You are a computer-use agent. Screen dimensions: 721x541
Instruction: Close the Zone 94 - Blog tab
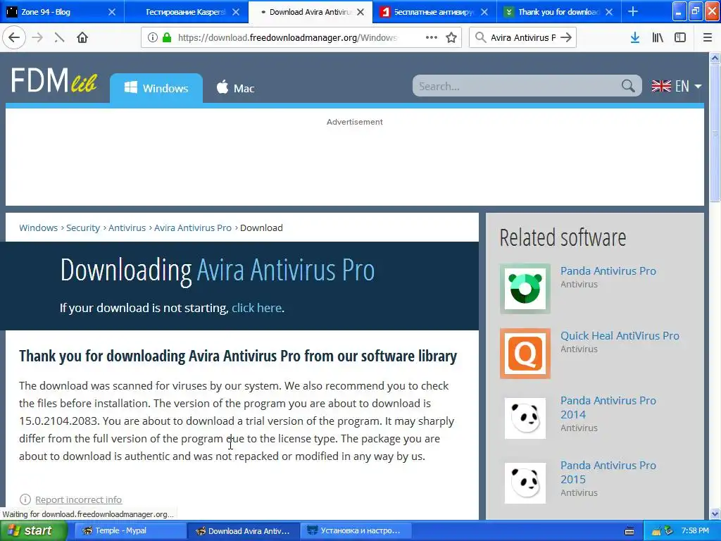click(112, 12)
